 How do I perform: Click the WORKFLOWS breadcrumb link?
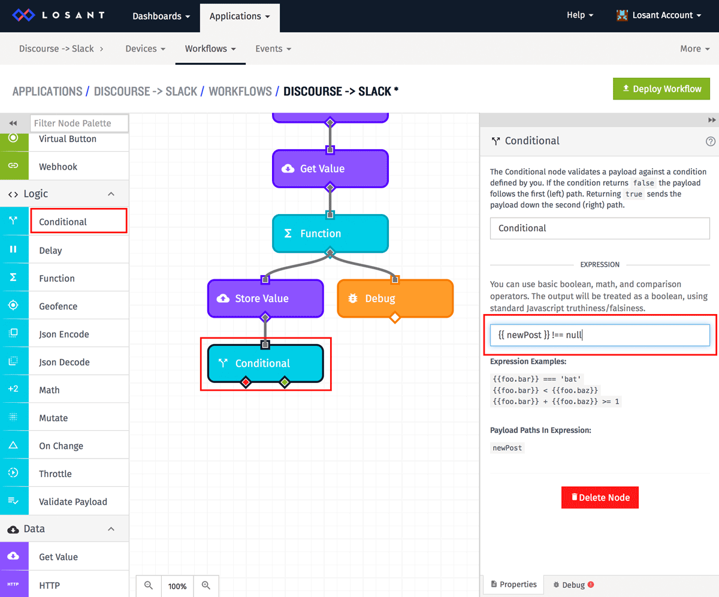pos(240,91)
